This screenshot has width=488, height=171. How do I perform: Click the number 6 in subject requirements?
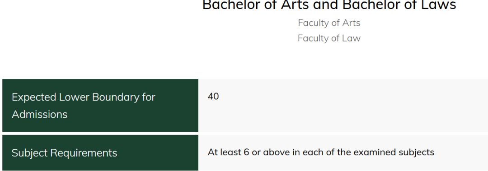point(247,153)
